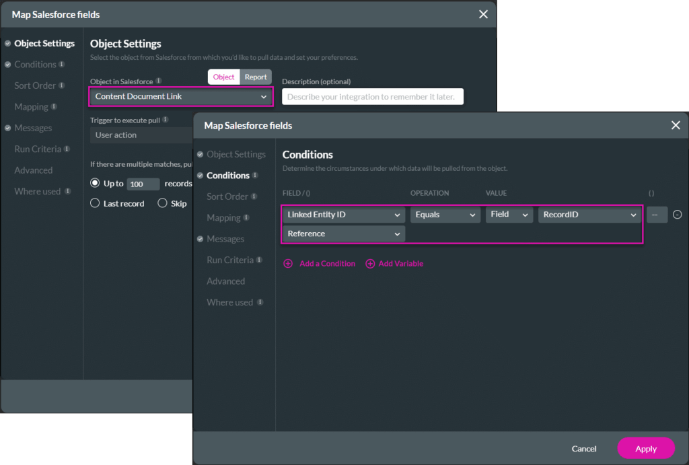This screenshot has width=689, height=465.
Task: Select the Last record radio button
Action: (95, 203)
